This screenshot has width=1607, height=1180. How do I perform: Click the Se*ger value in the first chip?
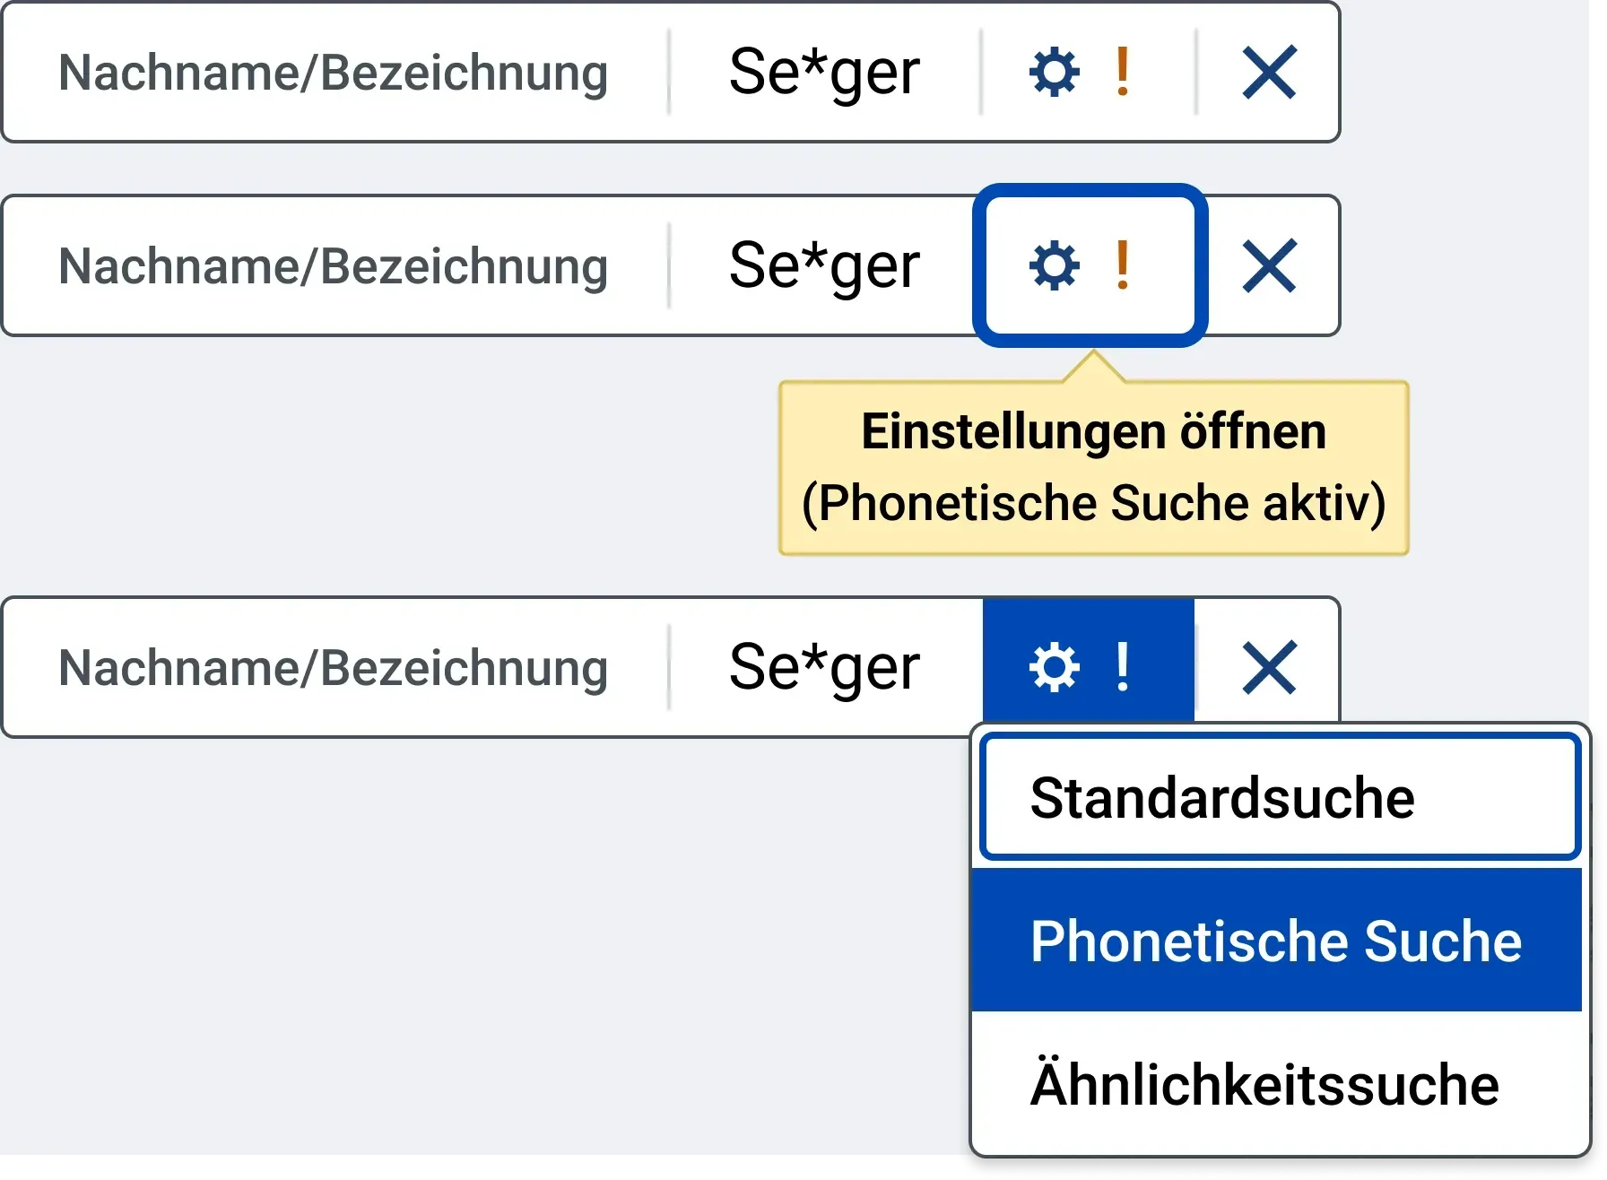[824, 74]
